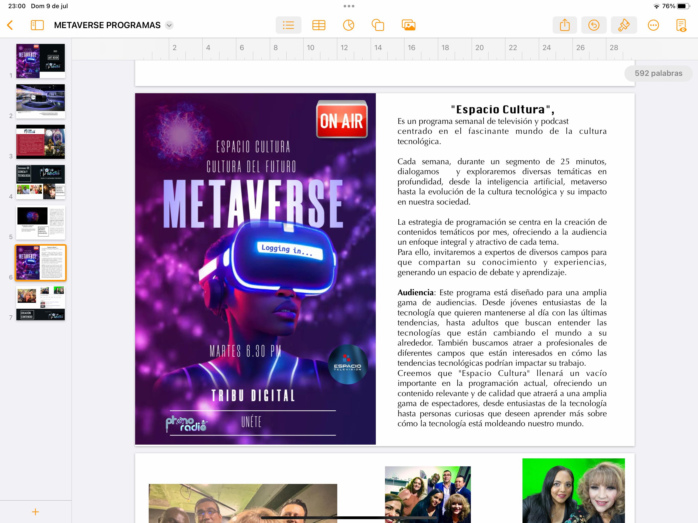Open the Format paintbrush panel
This screenshot has width=698, height=523.
pyautogui.click(x=624, y=25)
